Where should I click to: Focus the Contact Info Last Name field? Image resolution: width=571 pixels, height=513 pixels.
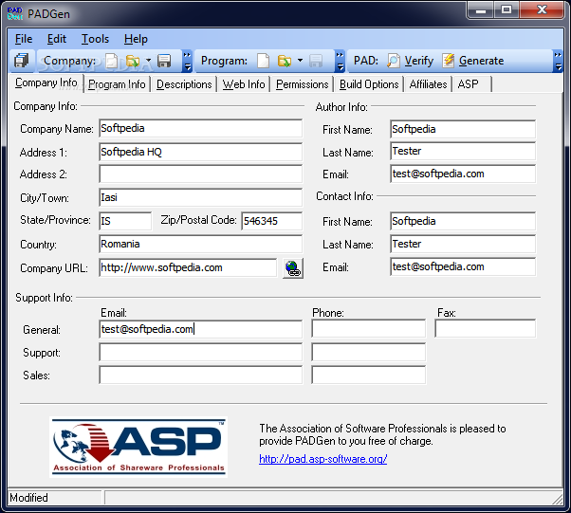(463, 244)
